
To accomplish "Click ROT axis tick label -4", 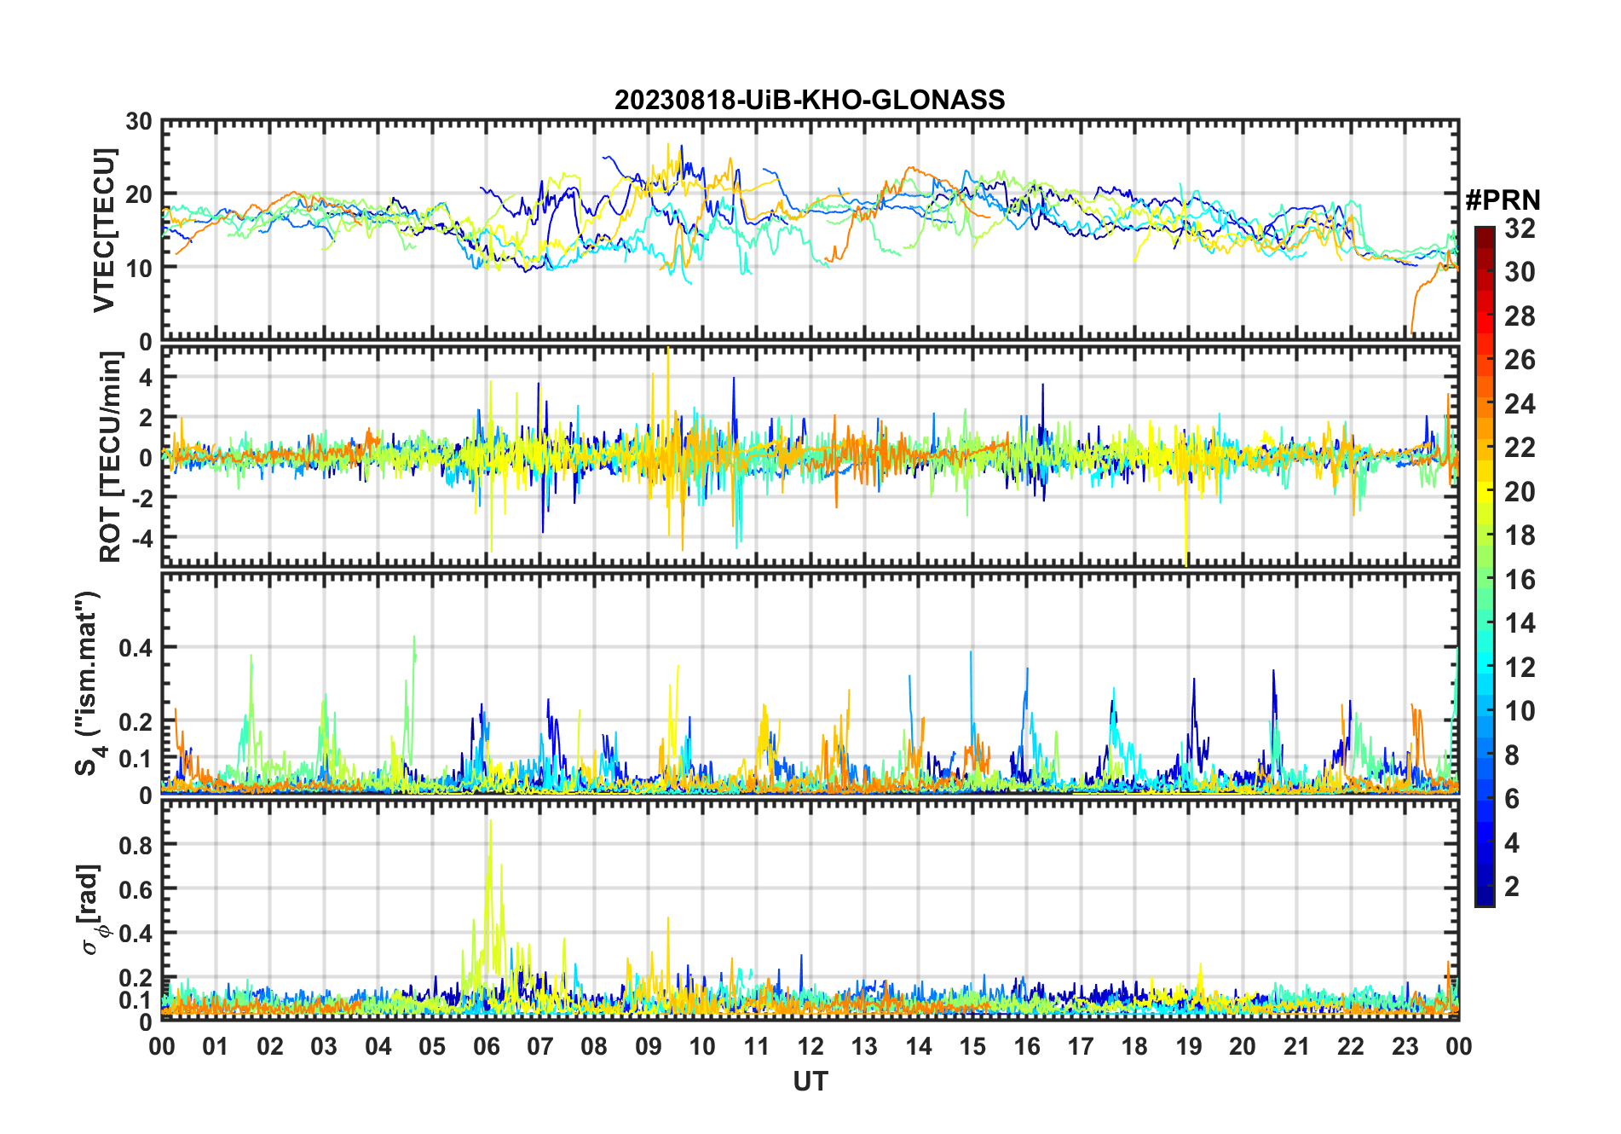I will (x=141, y=538).
